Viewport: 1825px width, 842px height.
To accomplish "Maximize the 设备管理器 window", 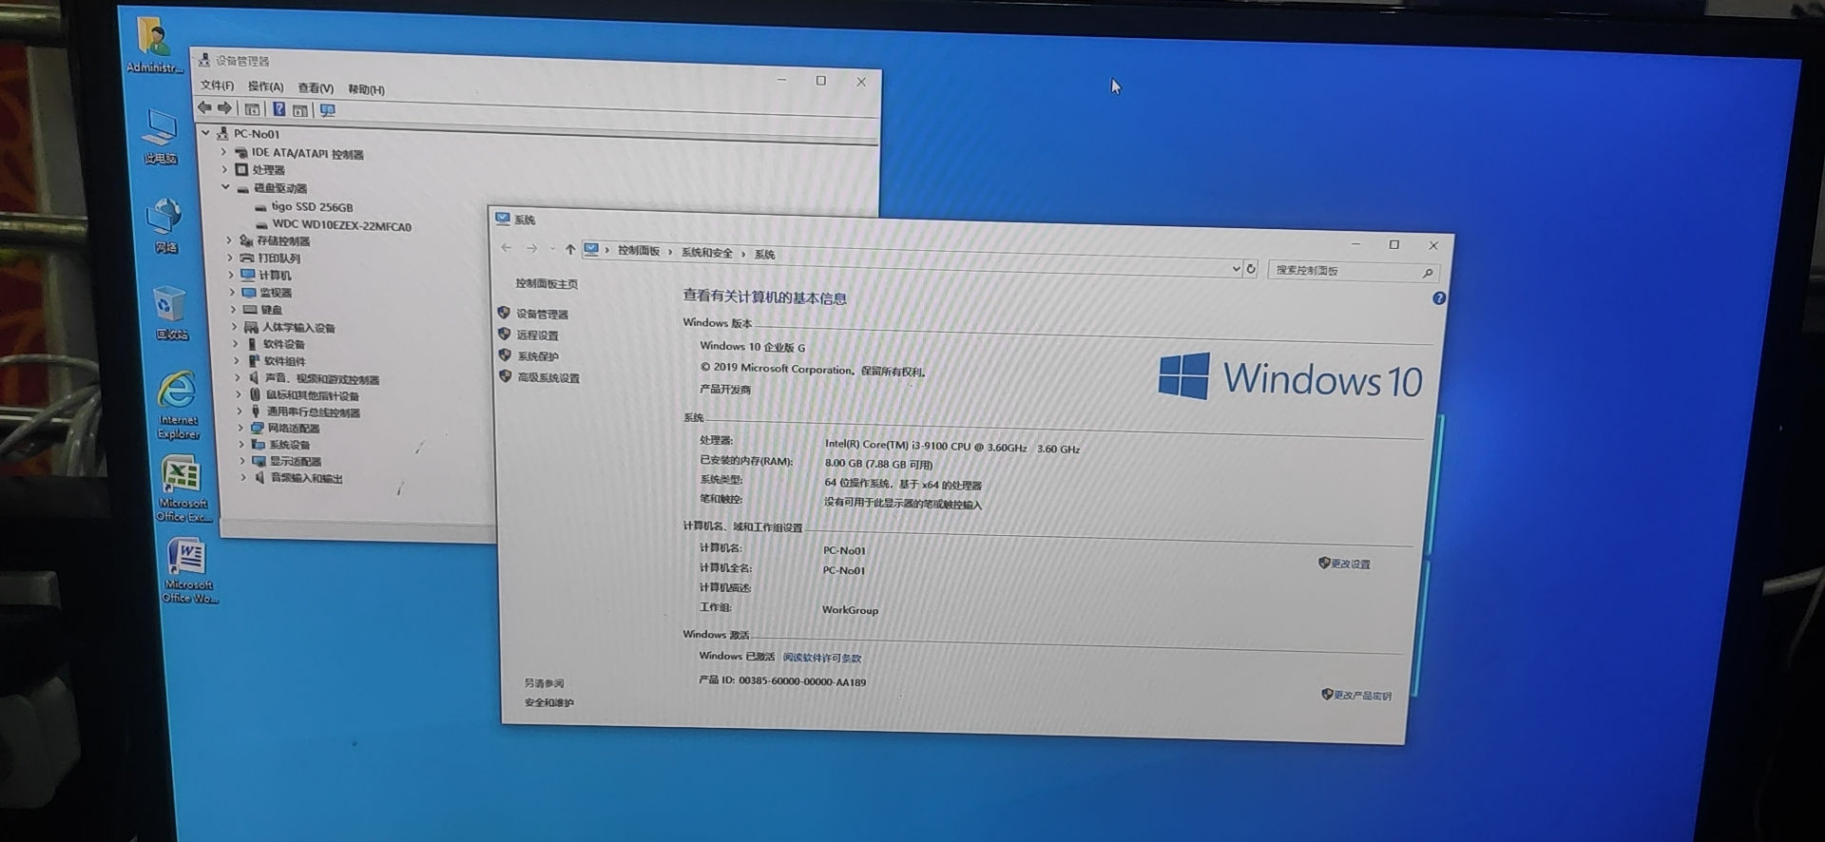I will (x=821, y=81).
